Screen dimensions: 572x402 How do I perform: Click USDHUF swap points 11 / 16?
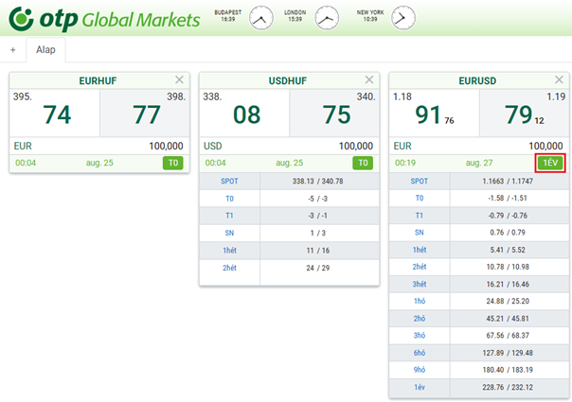coord(318,251)
